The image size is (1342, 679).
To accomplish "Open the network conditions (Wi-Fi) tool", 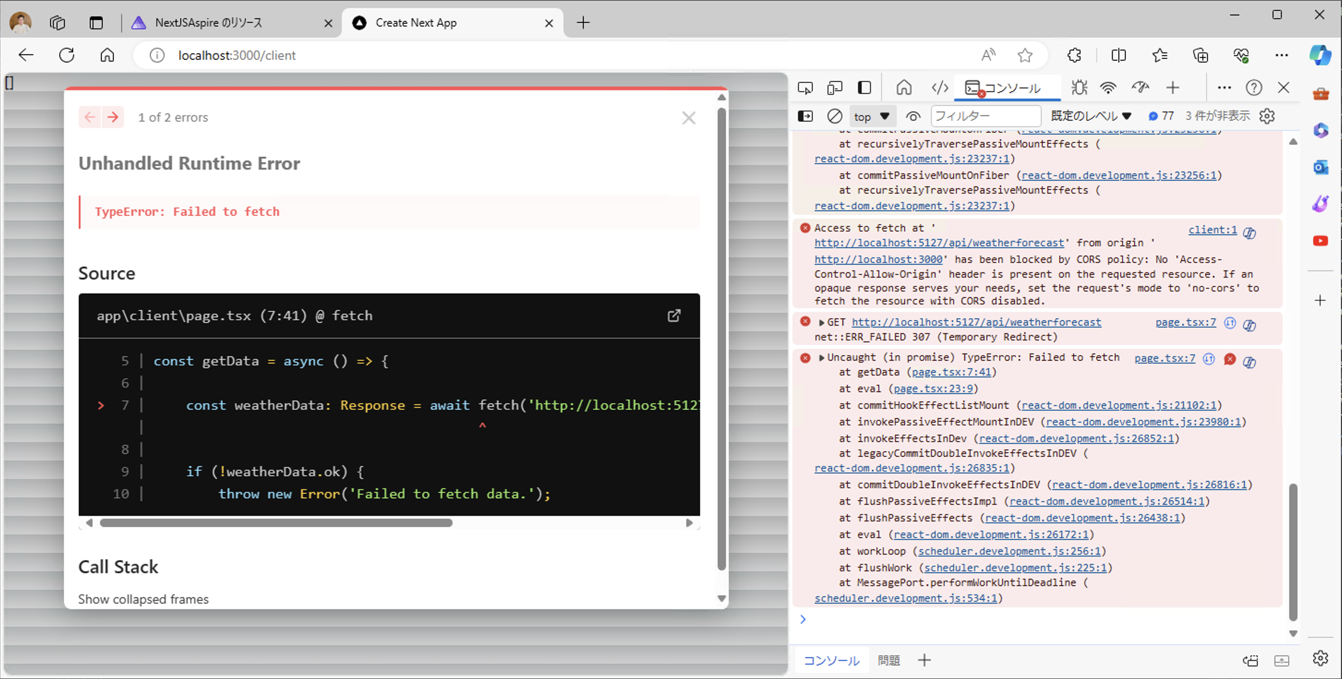I will point(1108,88).
